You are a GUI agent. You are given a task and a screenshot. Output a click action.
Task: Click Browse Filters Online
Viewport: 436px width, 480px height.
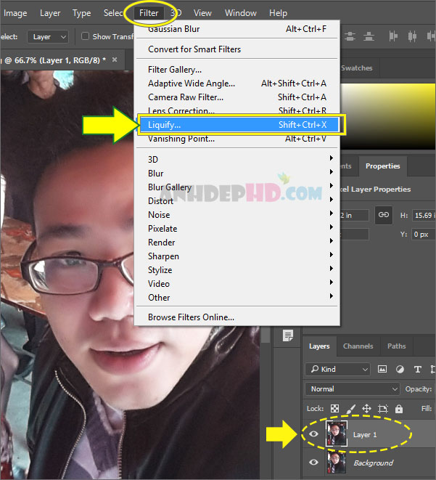237,317
